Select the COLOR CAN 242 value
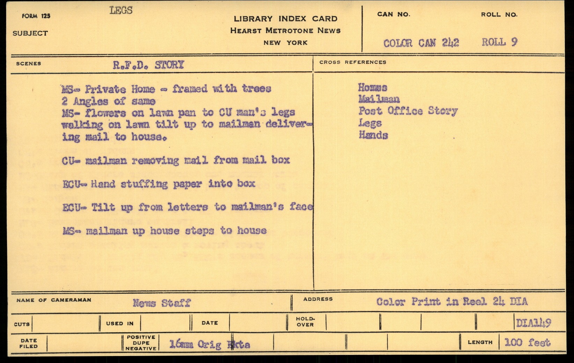The width and height of the screenshot is (574, 363). (421, 43)
